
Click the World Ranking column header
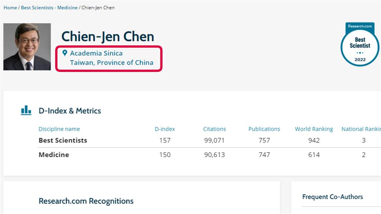pyautogui.click(x=314, y=129)
